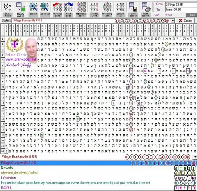Image resolution: width=197 pixels, height=191 pixels.
Task: Click the Save screen label button
Action: [x=133, y=15]
